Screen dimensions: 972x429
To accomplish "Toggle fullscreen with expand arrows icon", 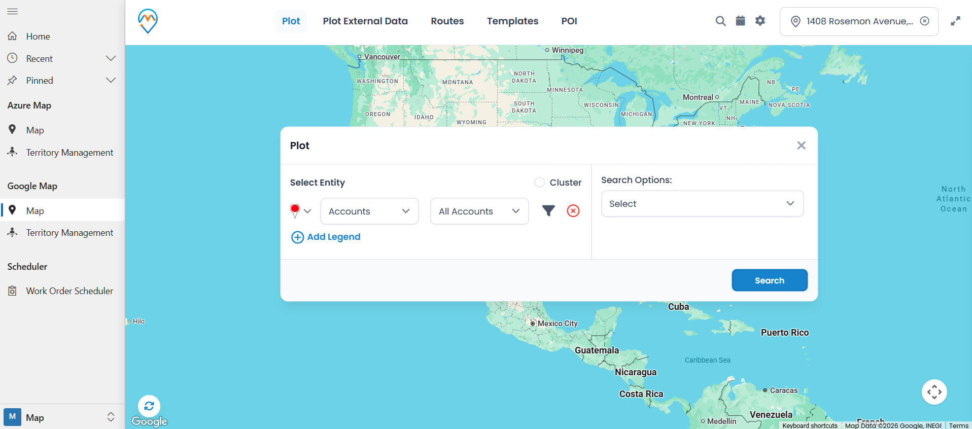I will pyautogui.click(x=955, y=21).
